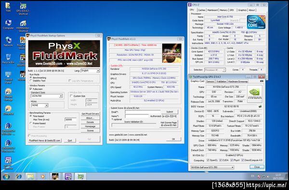The width and height of the screenshot is (289, 190).
Task: Click the About... button in FluidMark
Action: click(x=91, y=118)
